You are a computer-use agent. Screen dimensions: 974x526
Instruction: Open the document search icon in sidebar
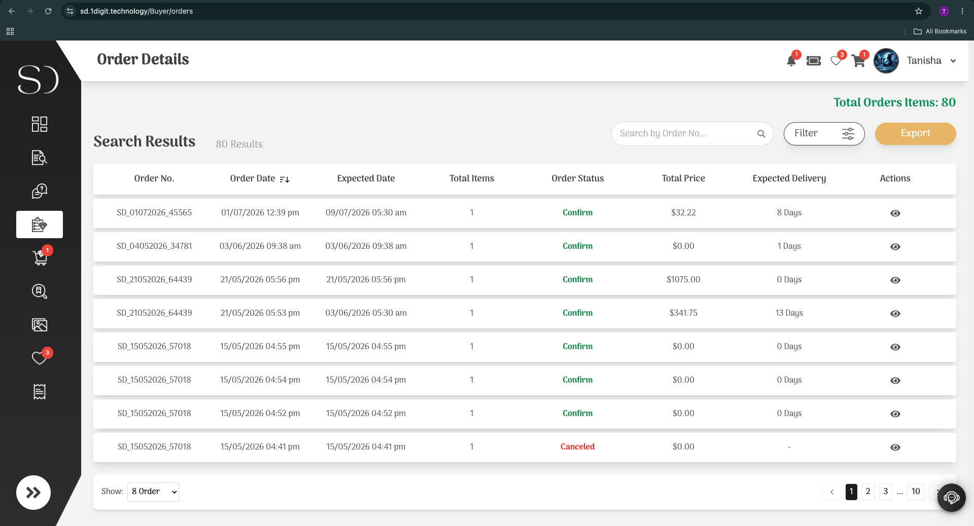40,158
